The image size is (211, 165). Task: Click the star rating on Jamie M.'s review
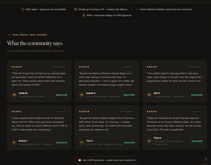click(x=17, y=67)
